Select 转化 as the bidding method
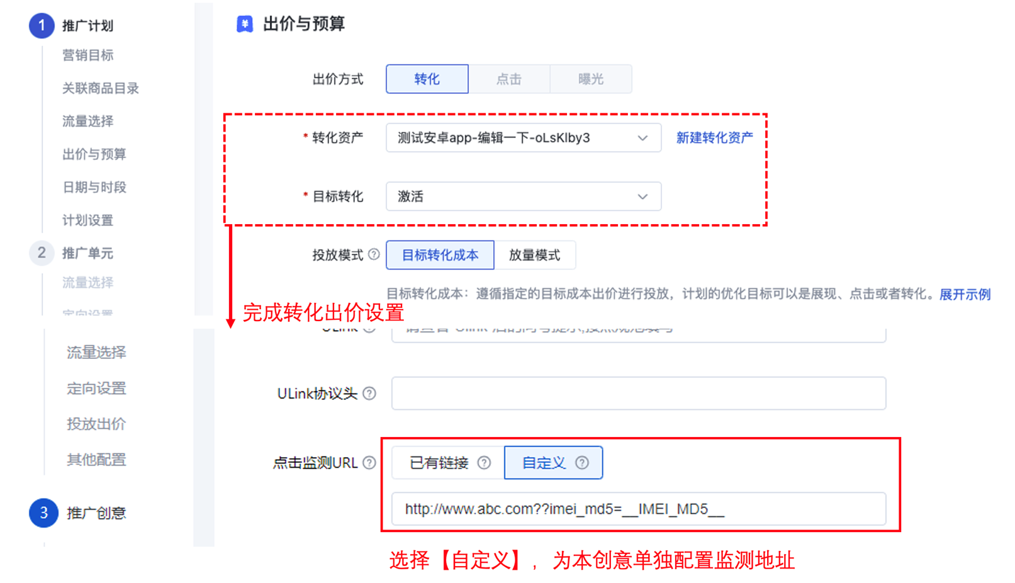This screenshot has width=1015, height=583. 427,79
